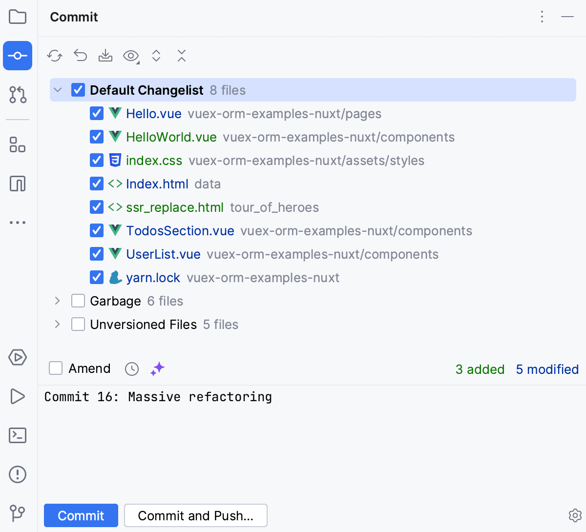Expand the Garbage changelist
This screenshot has height=532, width=586.
57,301
